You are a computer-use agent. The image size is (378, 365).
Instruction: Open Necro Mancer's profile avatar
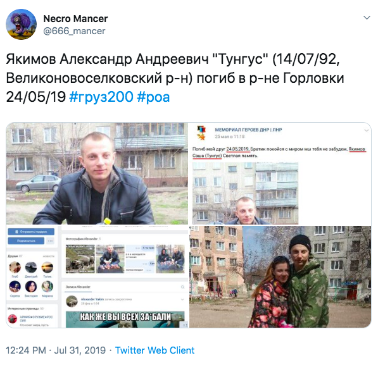coord(22,24)
